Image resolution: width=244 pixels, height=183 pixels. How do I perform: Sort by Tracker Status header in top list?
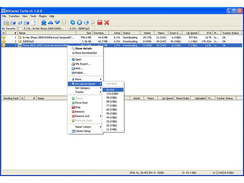[x=231, y=33]
